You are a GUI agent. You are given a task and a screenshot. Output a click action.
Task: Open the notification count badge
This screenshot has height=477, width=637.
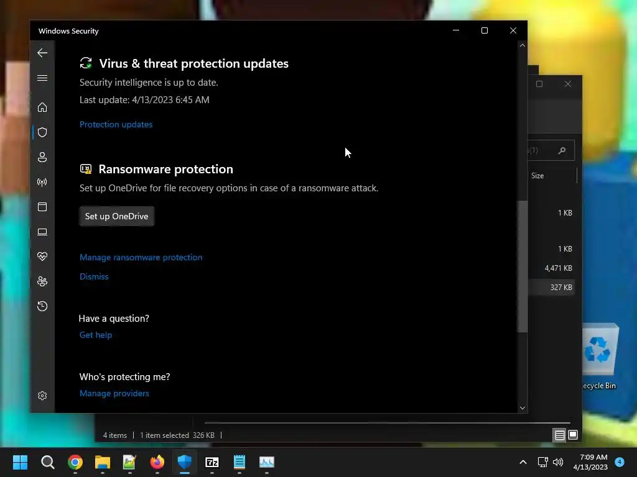(x=620, y=461)
